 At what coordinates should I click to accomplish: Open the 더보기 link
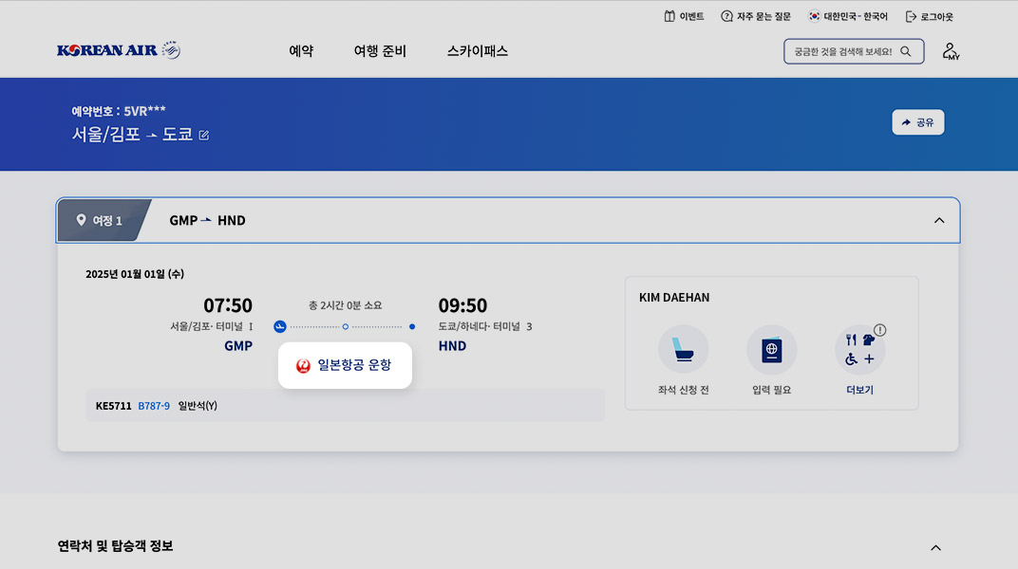point(859,390)
